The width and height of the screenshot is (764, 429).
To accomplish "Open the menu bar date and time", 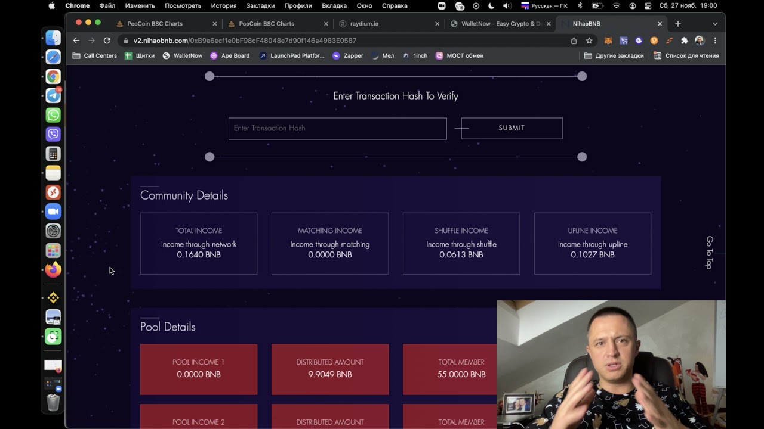I will (x=688, y=5).
